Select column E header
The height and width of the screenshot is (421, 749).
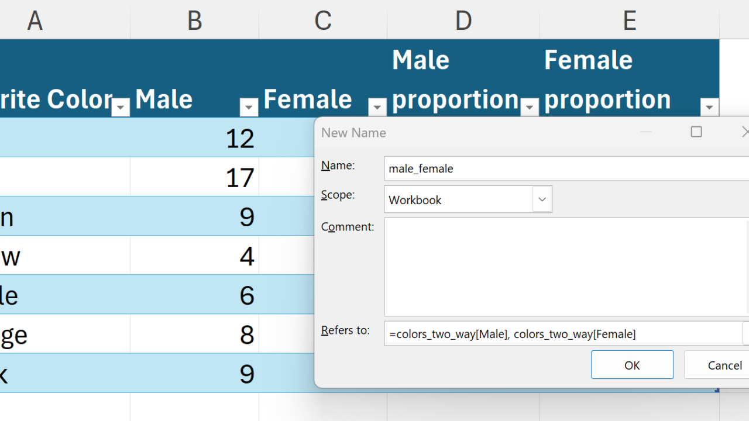click(629, 20)
